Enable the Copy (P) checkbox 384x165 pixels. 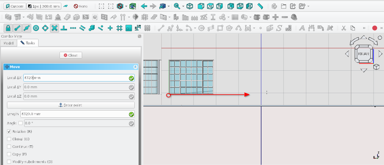pos(9,154)
